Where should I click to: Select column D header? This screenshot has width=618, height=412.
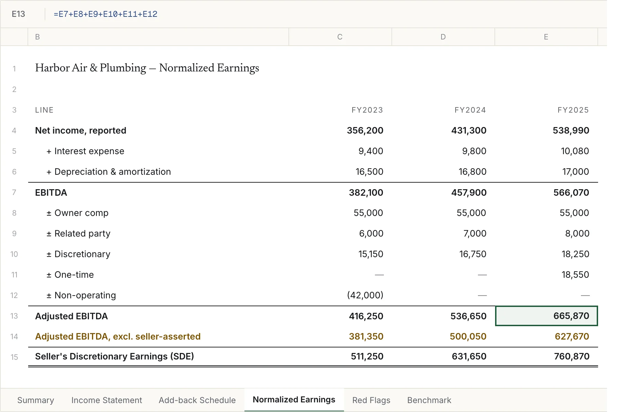tap(443, 37)
